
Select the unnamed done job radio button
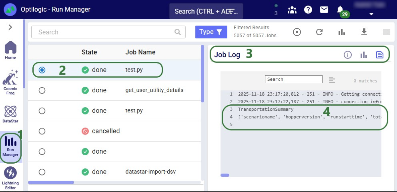coord(42,152)
